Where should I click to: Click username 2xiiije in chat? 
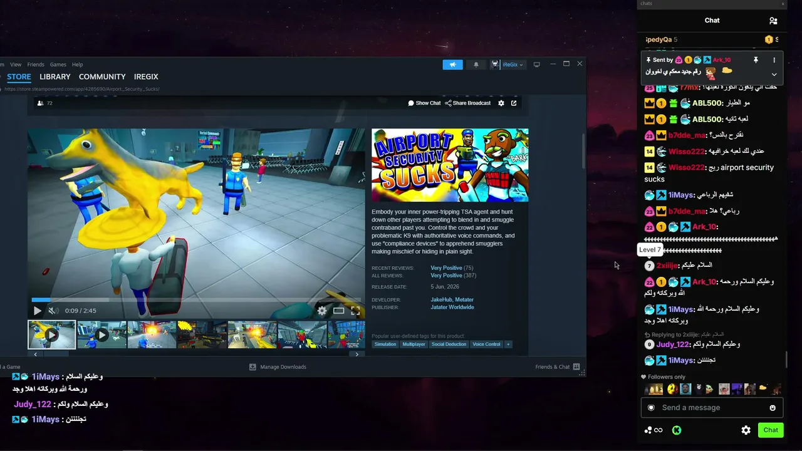coord(667,266)
